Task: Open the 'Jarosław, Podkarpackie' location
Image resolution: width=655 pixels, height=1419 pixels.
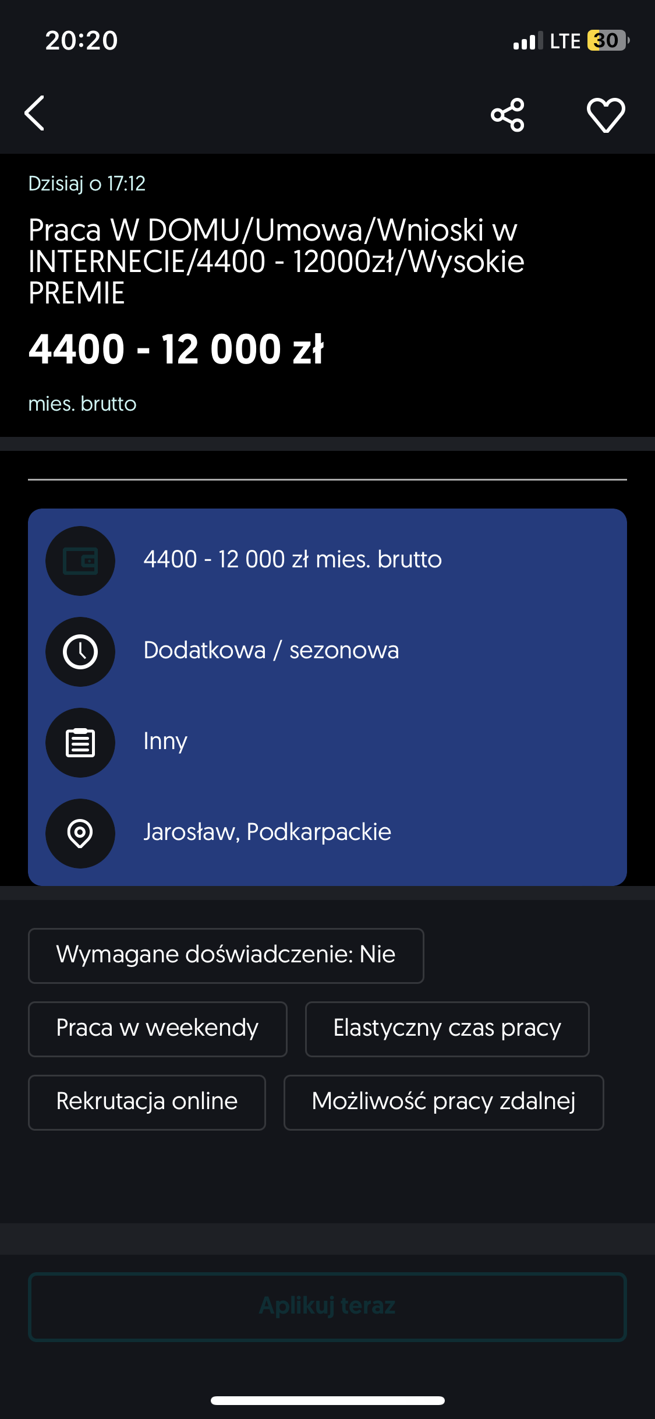Action: click(x=267, y=832)
